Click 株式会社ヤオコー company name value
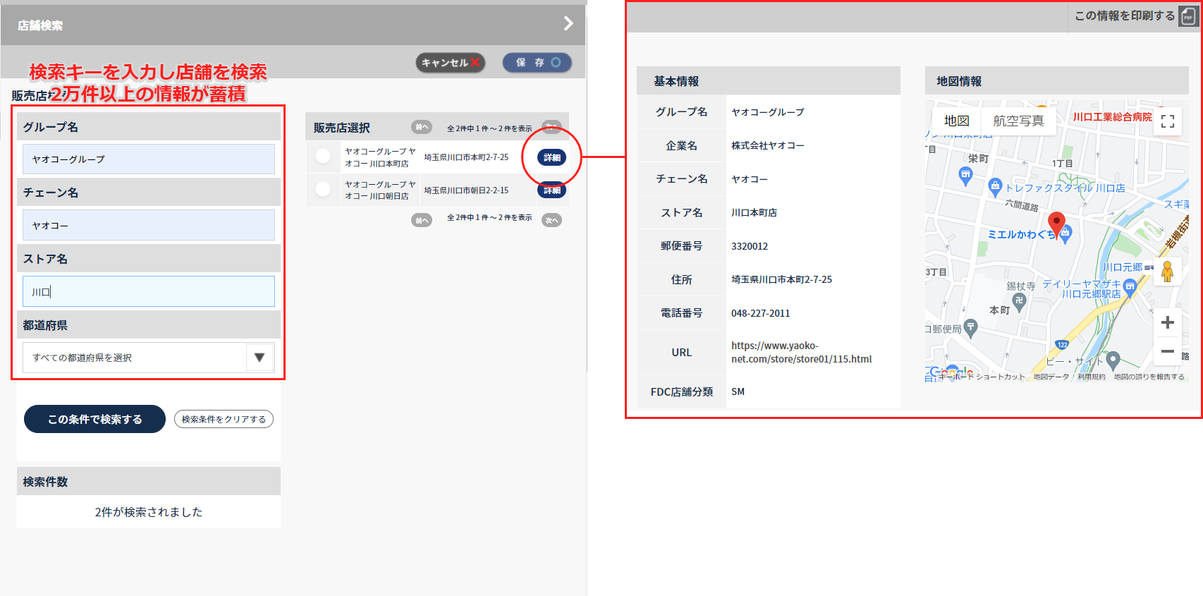This screenshot has height=596, width=1203. pyautogui.click(x=767, y=145)
